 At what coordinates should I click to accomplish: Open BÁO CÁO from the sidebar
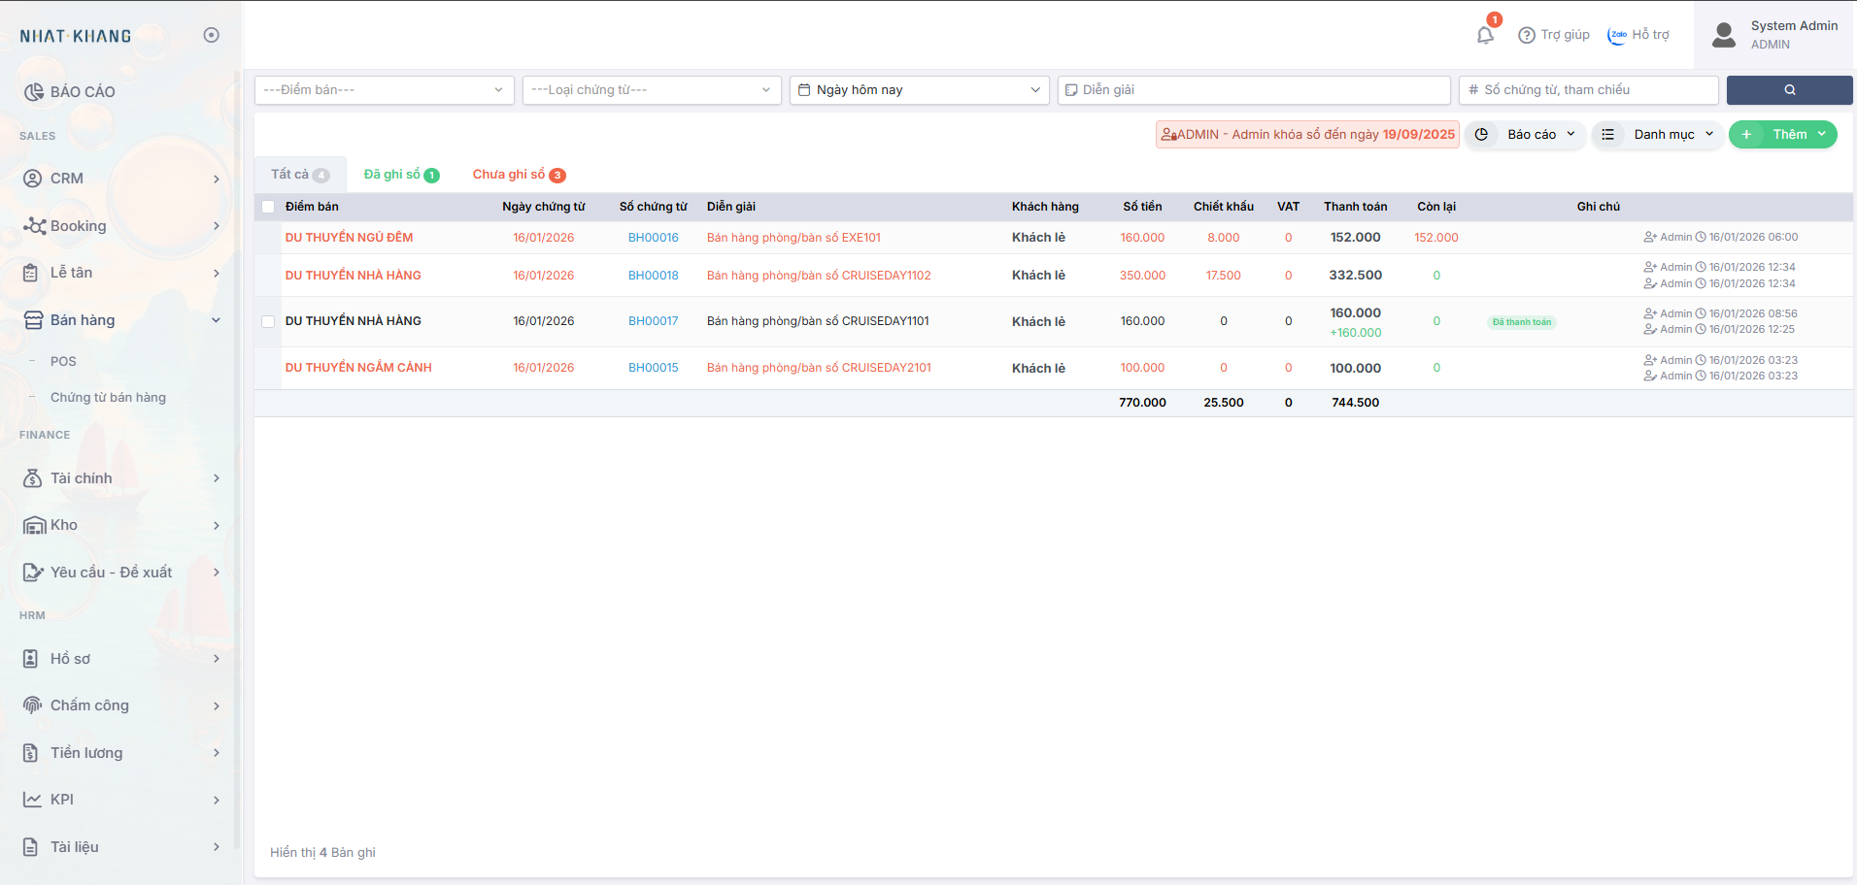(x=83, y=91)
